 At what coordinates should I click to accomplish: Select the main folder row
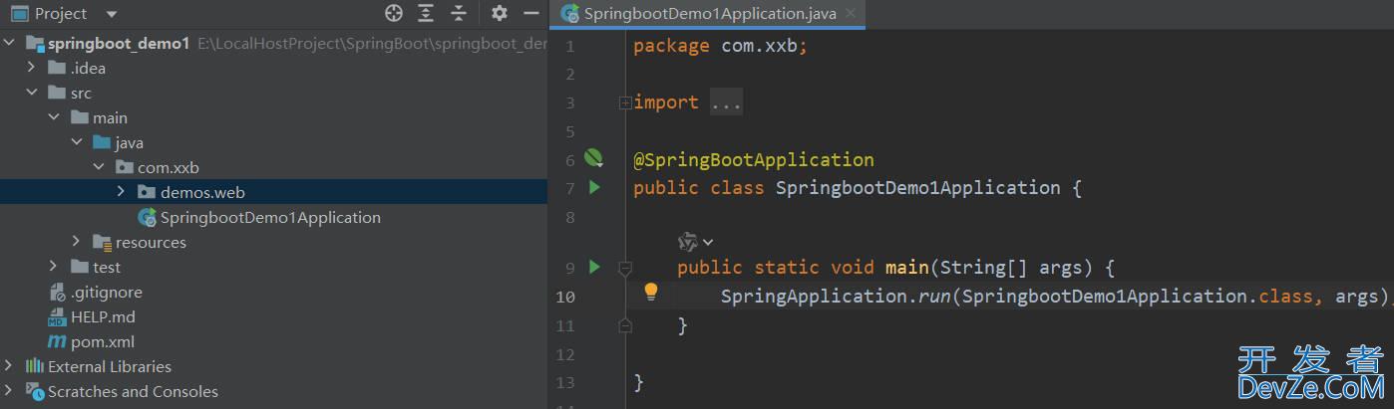(273, 117)
